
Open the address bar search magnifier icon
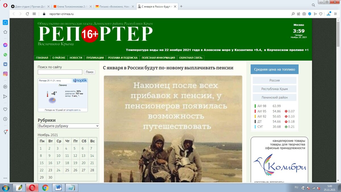293,14
